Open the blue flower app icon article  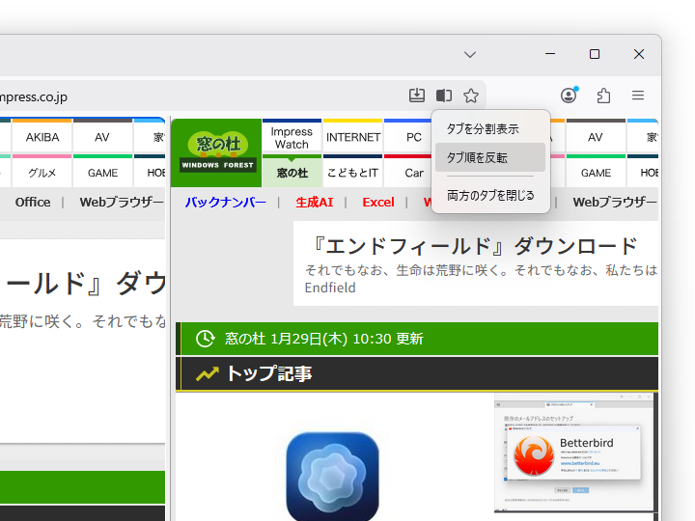332,477
